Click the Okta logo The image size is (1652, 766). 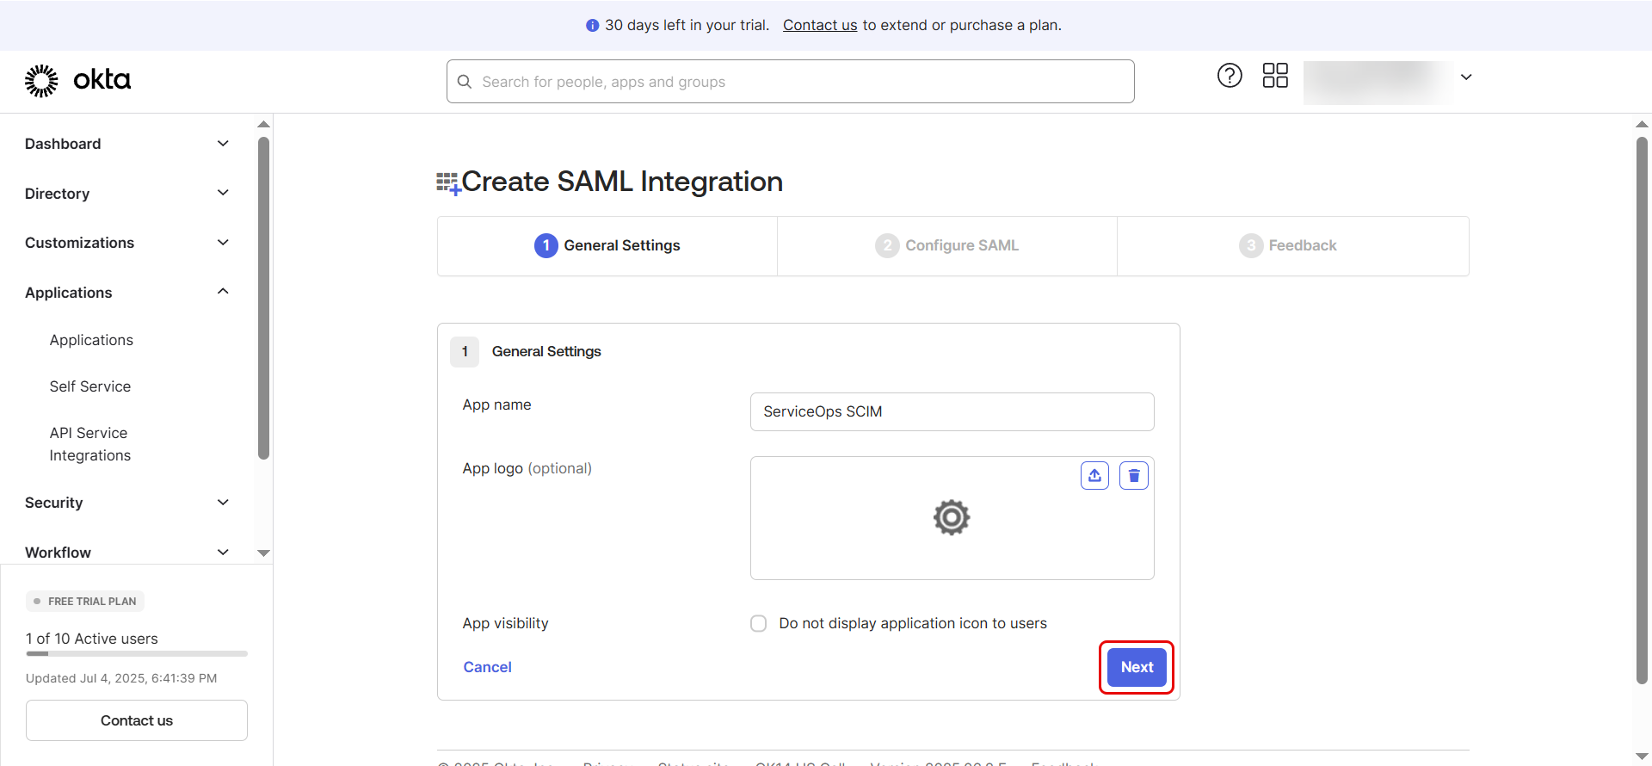coord(77,80)
